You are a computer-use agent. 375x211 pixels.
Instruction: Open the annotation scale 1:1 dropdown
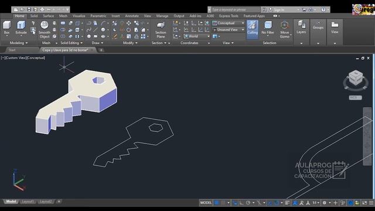pos(316,203)
